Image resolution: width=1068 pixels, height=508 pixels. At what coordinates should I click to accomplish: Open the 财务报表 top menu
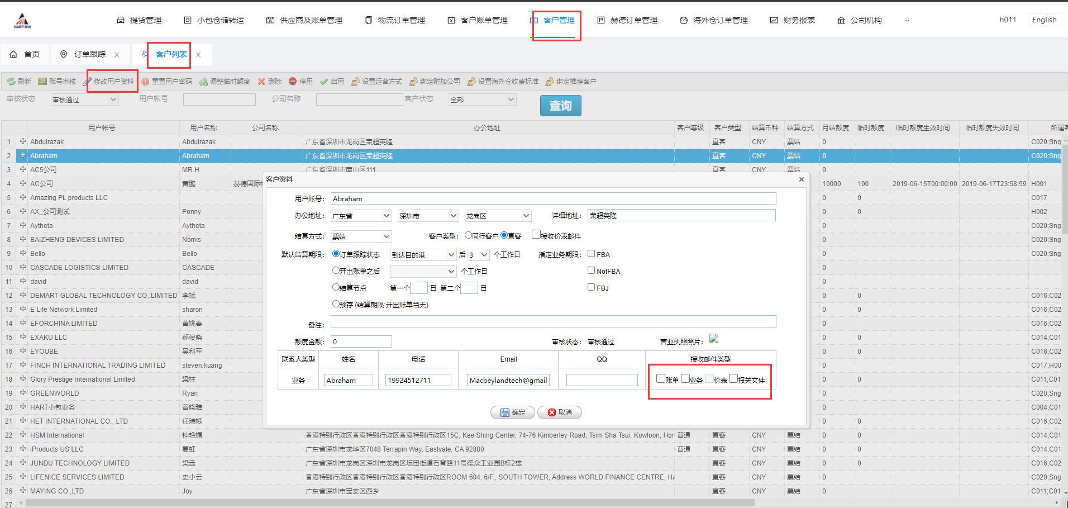[x=793, y=20]
